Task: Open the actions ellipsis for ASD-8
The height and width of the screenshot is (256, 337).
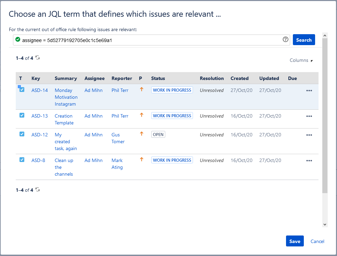Action: pyautogui.click(x=309, y=161)
